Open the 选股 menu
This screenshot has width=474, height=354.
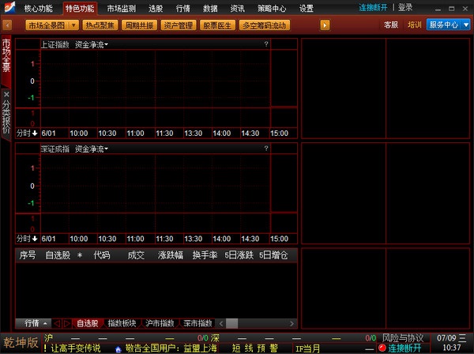tap(156, 9)
